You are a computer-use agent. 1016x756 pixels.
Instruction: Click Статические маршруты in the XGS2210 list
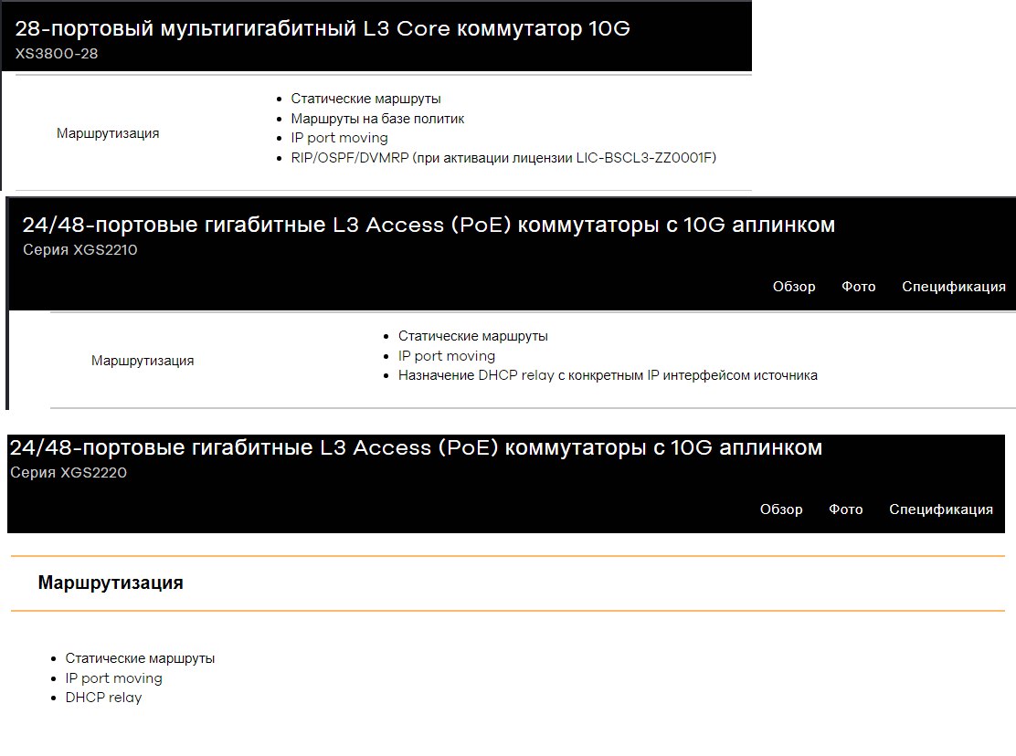click(x=472, y=336)
